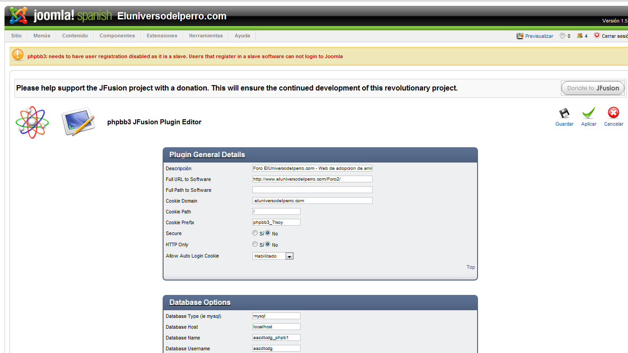Click the Guardar floppy disk icon
Image resolution: width=628 pixels, height=353 pixels.
[x=564, y=113]
